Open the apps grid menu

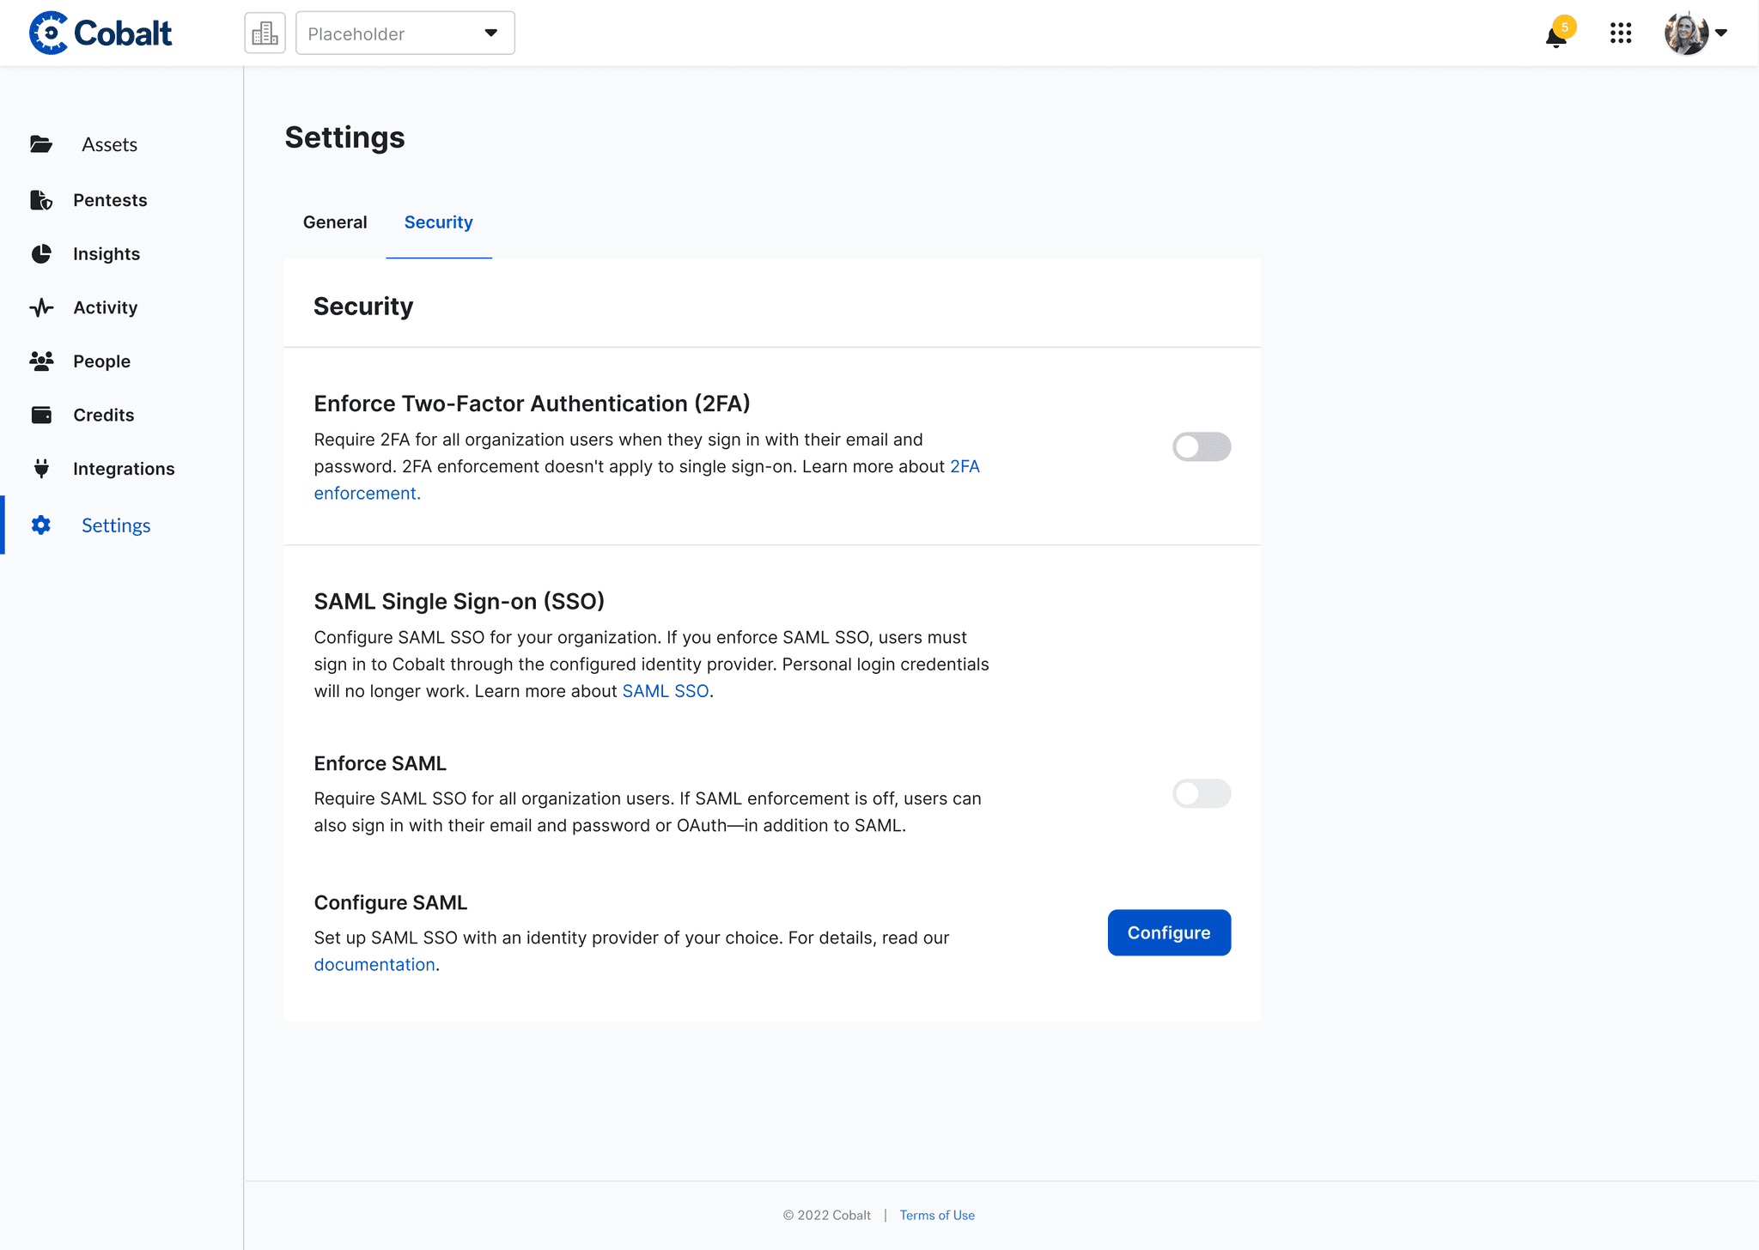tap(1621, 33)
